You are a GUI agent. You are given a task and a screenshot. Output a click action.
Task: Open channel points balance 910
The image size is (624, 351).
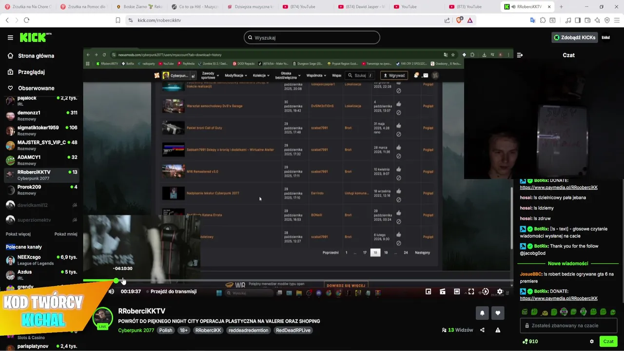point(530,341)
